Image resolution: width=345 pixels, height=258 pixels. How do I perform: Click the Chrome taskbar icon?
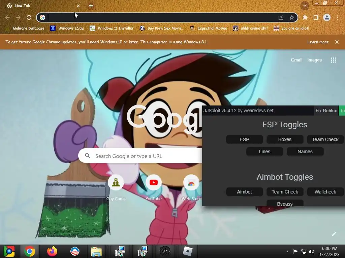pos(30,251)
